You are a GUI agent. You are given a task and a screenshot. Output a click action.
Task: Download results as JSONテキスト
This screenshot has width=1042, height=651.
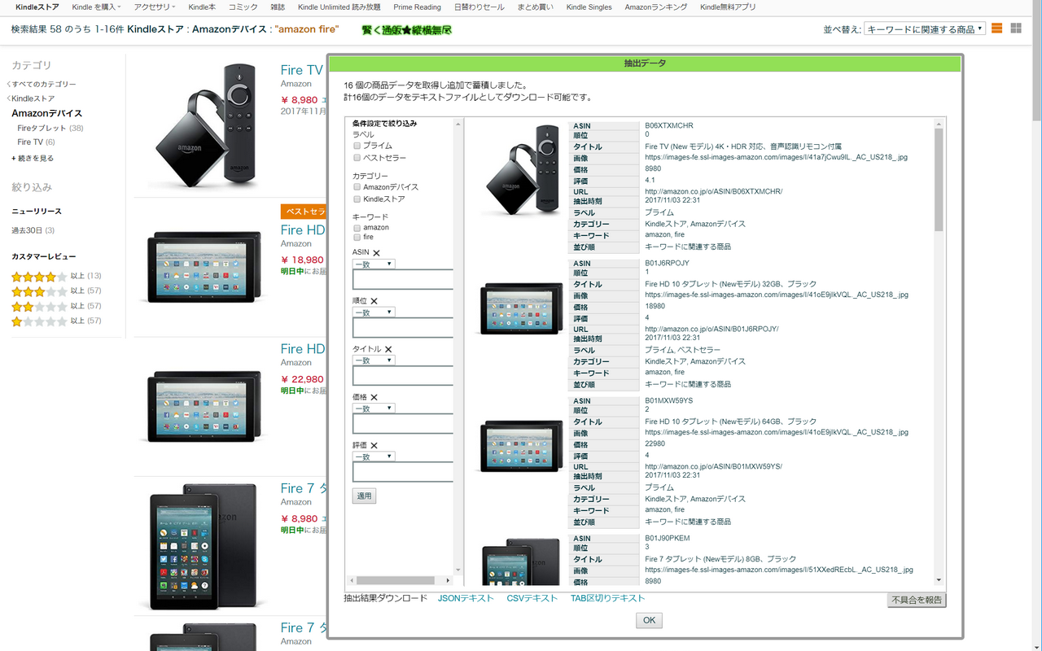(x=466, y=598)
